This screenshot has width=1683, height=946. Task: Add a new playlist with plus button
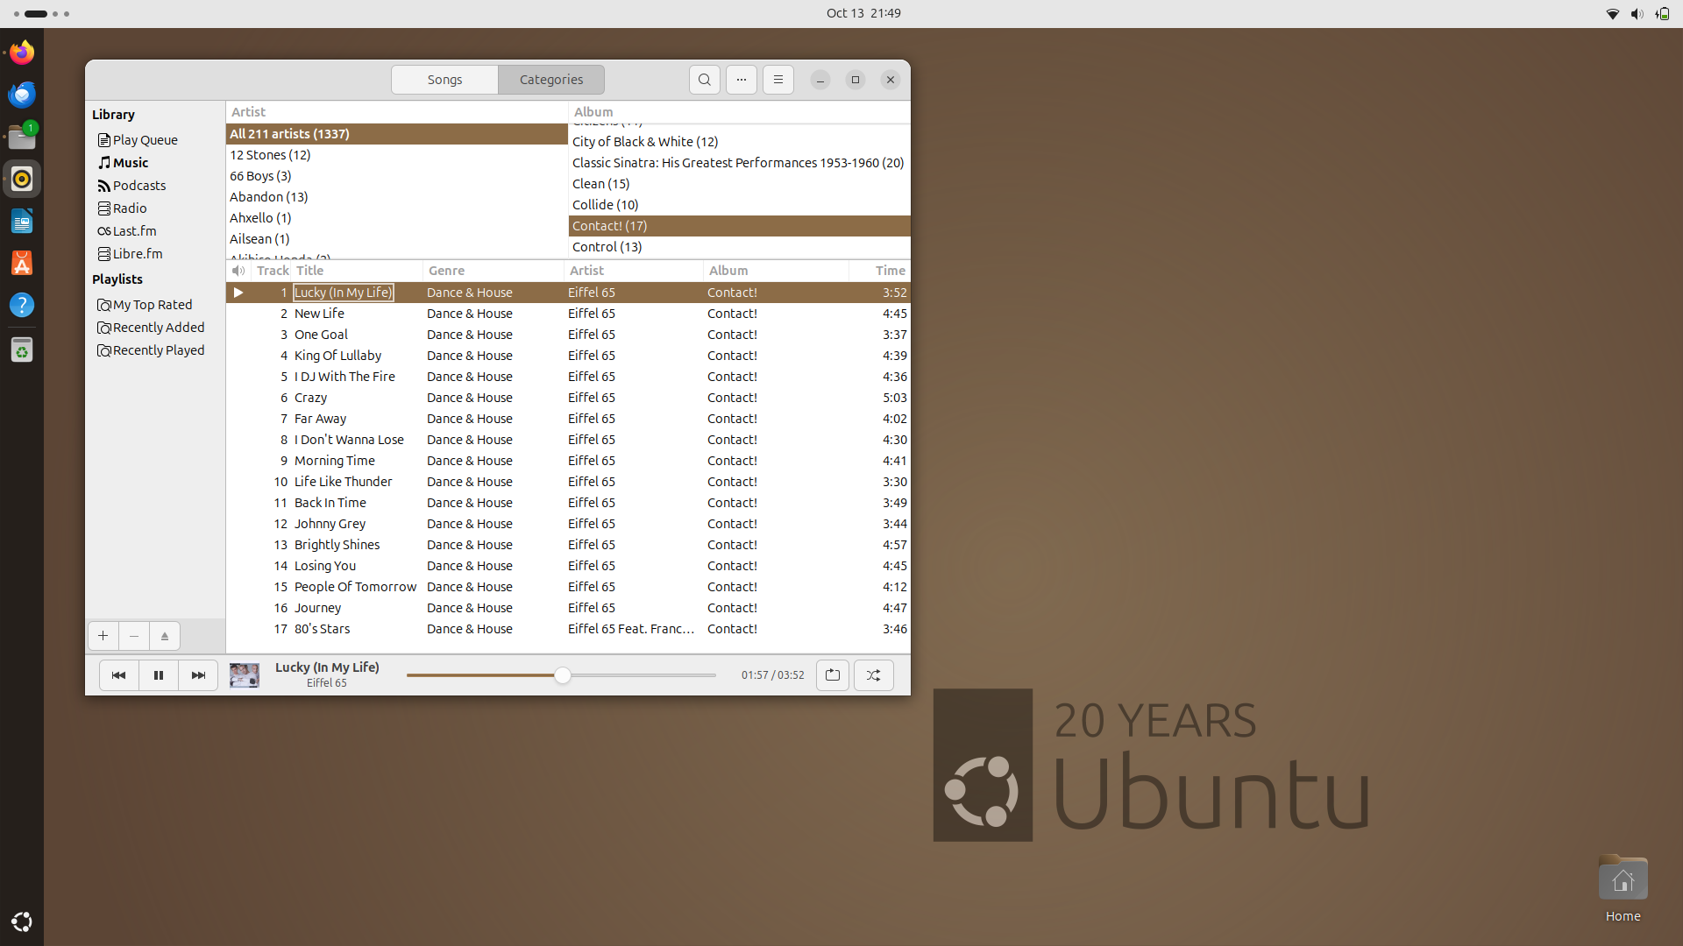pos(103,636)
